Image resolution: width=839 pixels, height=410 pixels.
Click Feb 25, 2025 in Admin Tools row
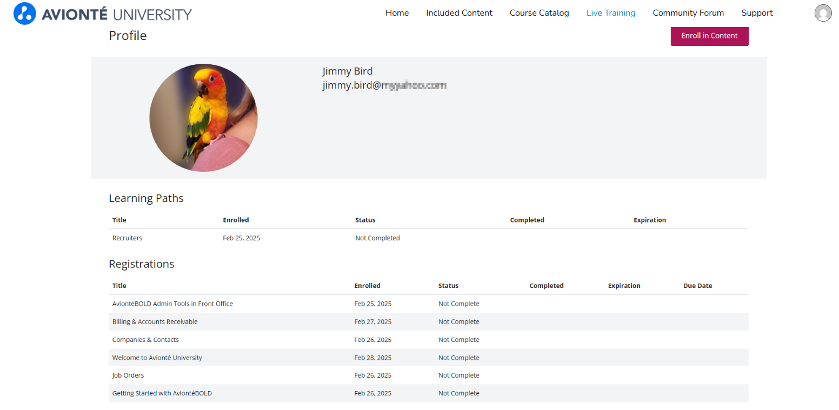(373, 304)
